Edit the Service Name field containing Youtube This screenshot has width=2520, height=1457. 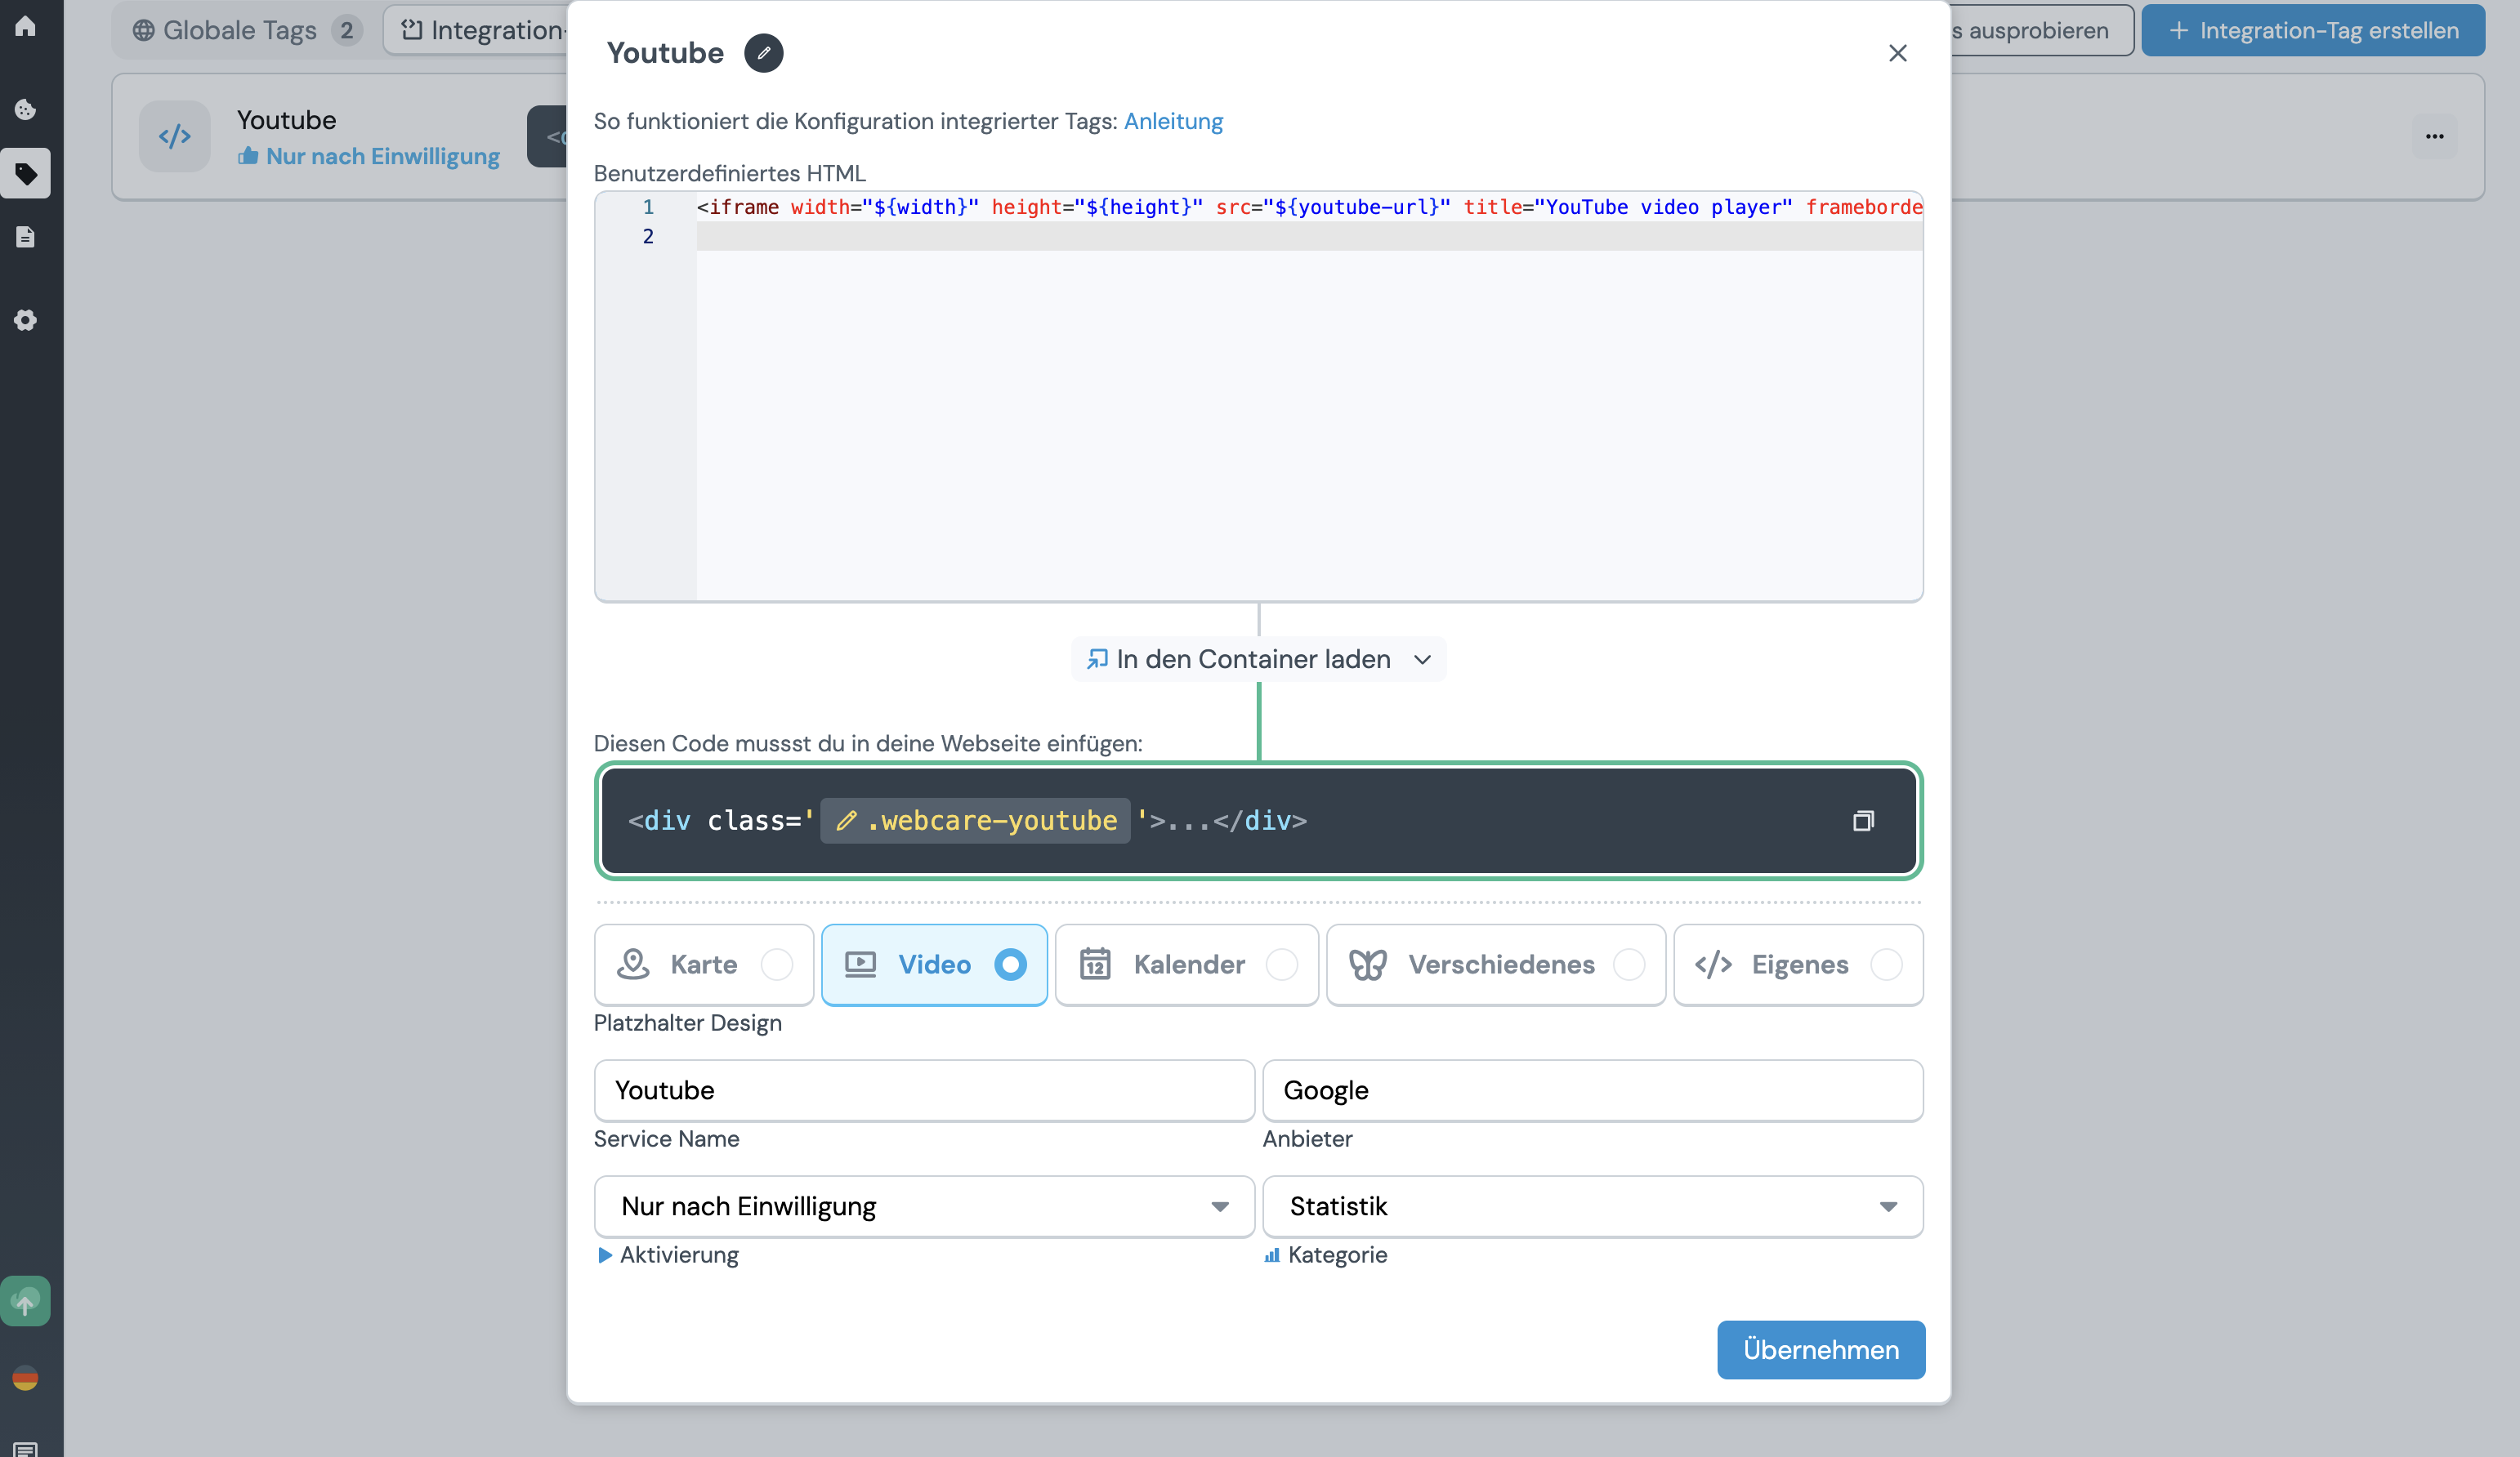(922, 1090)
